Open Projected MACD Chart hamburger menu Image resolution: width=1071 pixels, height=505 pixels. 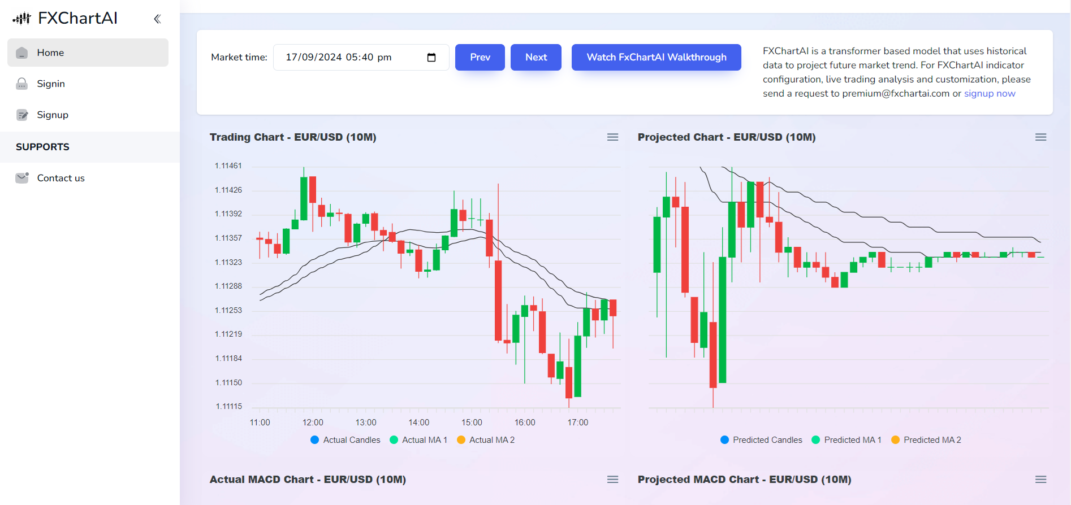(1040, 480)
